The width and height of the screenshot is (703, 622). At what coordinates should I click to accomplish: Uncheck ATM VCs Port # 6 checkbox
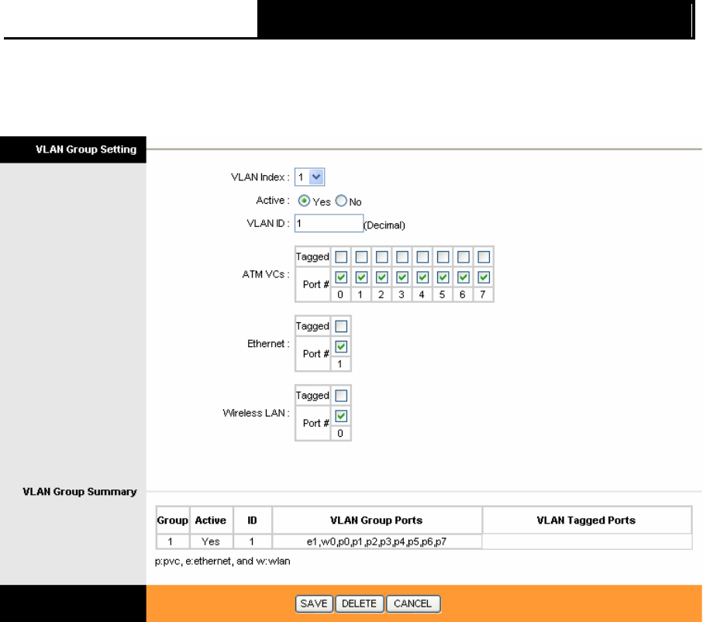click(x=463, y=277)
